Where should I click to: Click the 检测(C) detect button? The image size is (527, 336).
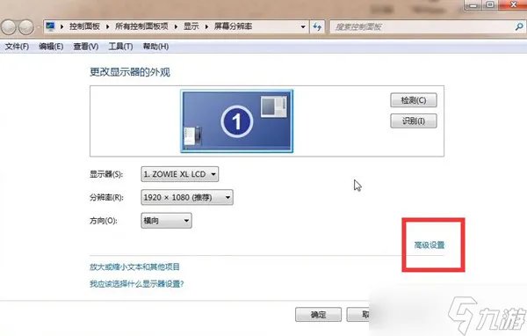(x=414, y=100)
